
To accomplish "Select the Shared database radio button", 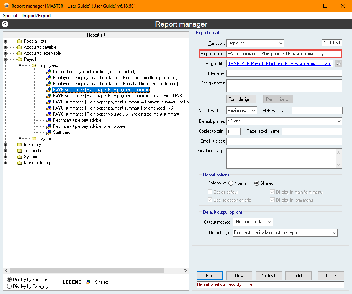I will point(257,183).
